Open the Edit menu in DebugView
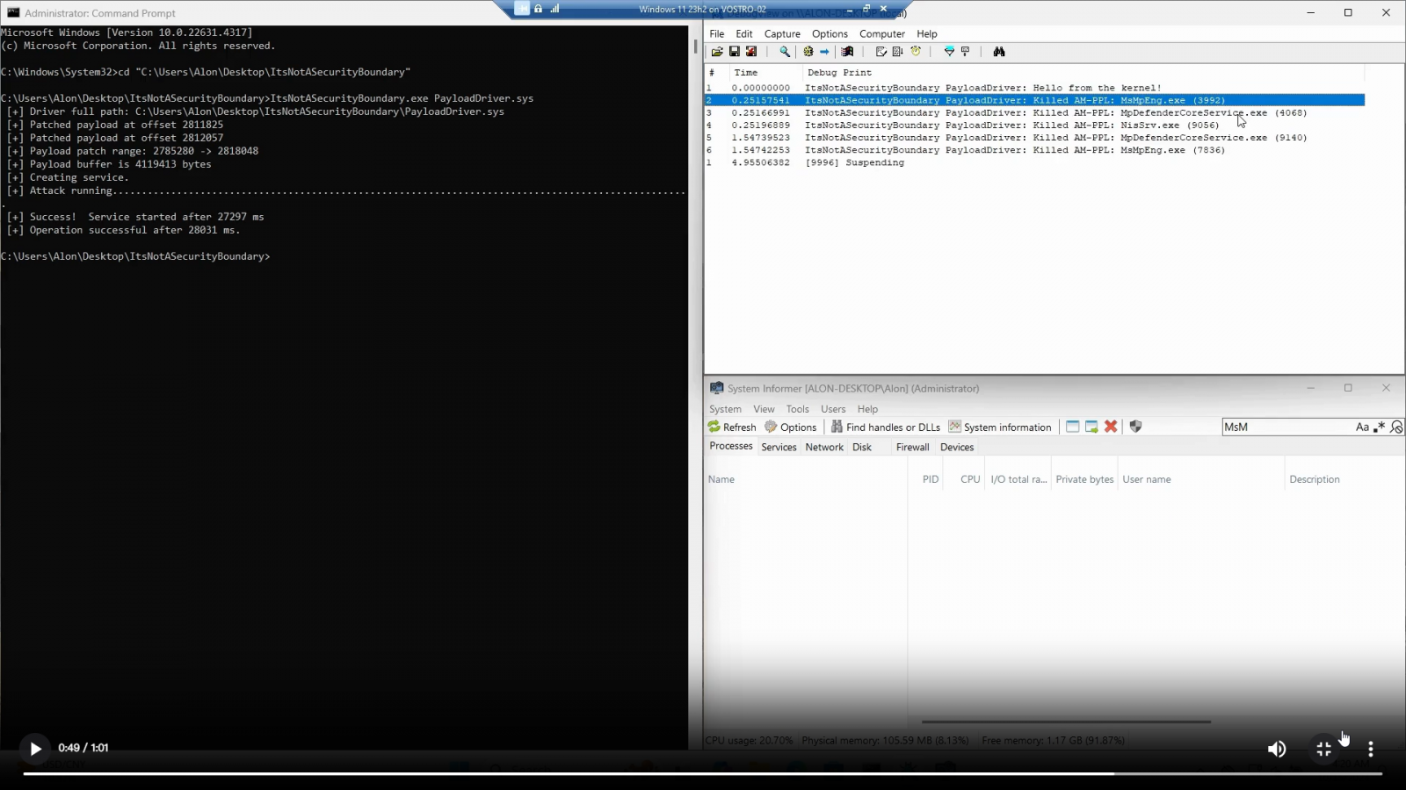1406x790 pixels. (744, 33)
